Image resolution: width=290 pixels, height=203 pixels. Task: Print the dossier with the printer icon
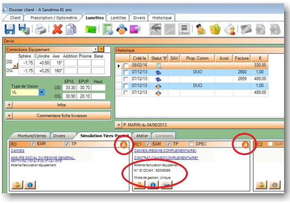(x=41, y=30)
